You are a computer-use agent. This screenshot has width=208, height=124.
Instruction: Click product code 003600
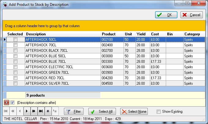112,67
